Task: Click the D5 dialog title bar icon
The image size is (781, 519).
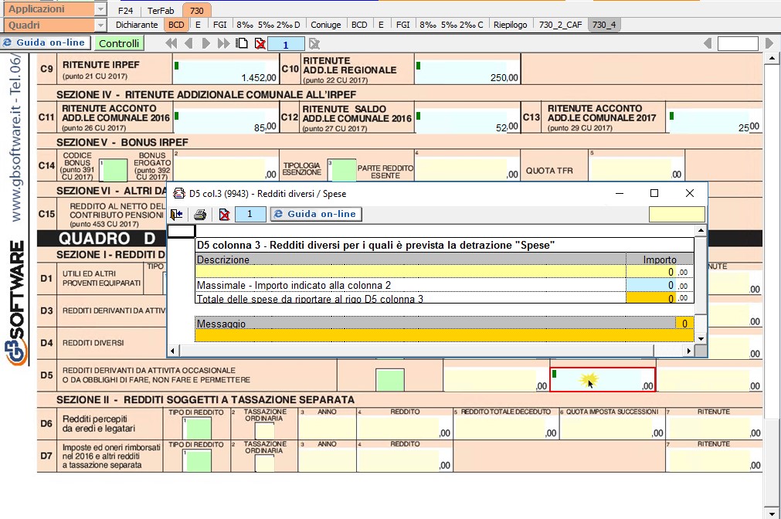Action: (x=178, y=193)
